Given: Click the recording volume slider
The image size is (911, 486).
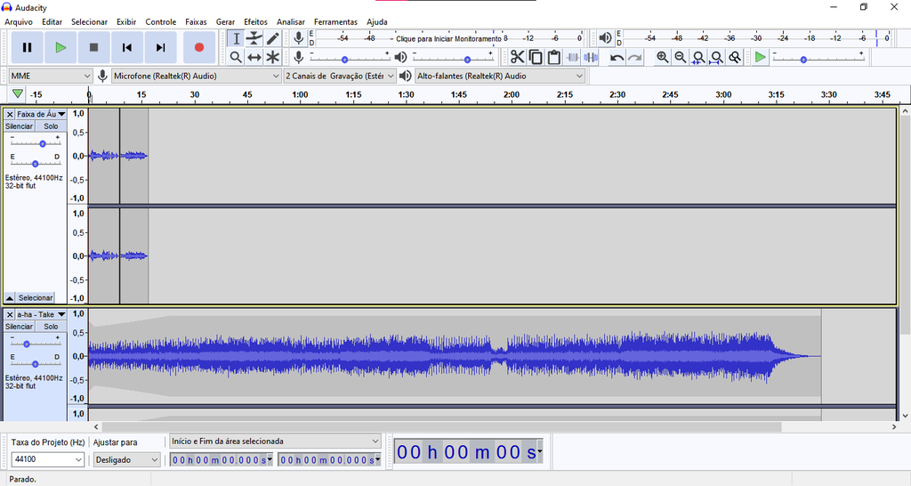Looking at the screenshot, I should [351, 58].
